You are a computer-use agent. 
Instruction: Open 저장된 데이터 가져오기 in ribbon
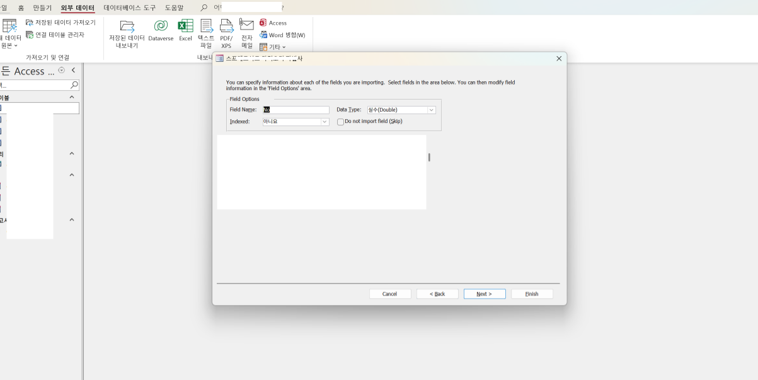[x=61, y=22]
